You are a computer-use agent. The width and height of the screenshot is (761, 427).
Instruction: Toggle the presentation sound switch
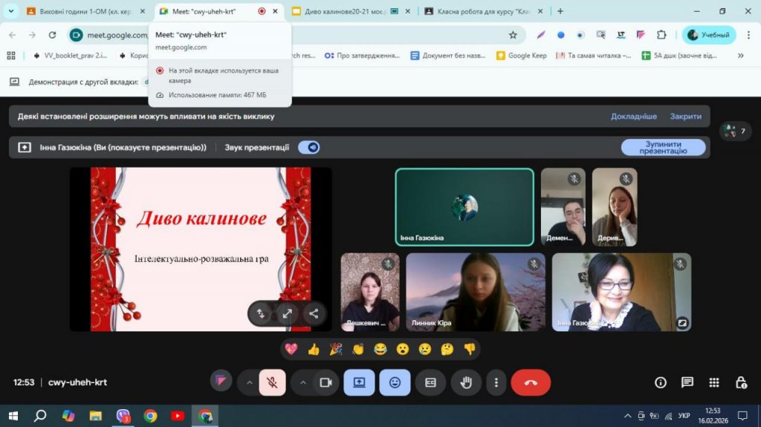point(309,147)
